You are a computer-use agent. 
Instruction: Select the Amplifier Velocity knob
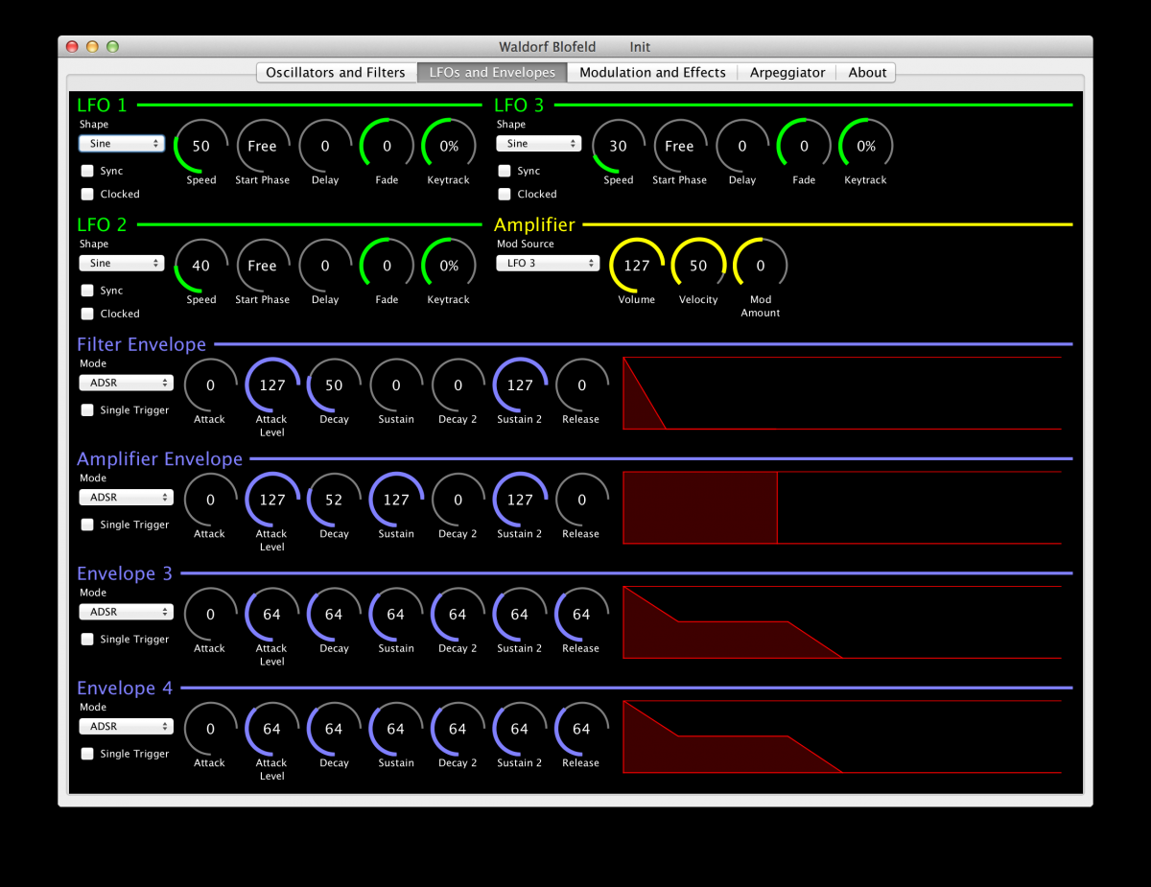click(x=698, y=266)
